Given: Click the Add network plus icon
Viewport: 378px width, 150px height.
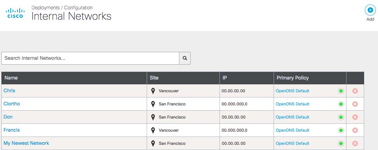Looking at the screenshot, I should pos(370,10).
